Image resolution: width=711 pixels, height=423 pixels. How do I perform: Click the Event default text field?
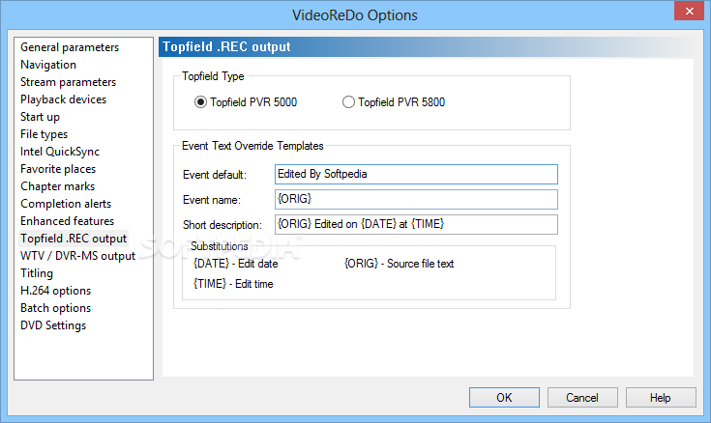417,174
